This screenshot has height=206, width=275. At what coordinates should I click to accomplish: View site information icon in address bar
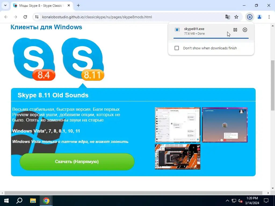coord(37,17)
